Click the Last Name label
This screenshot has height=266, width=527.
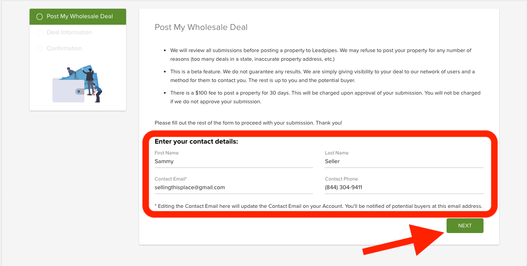[337, 153]
